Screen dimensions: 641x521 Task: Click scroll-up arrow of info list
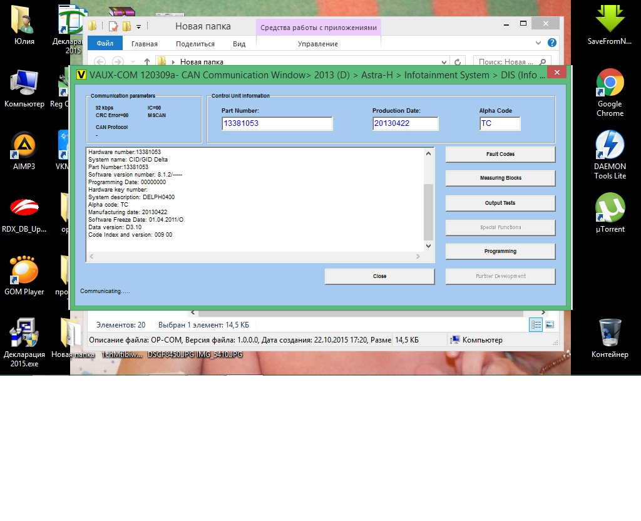click(428, 154)
